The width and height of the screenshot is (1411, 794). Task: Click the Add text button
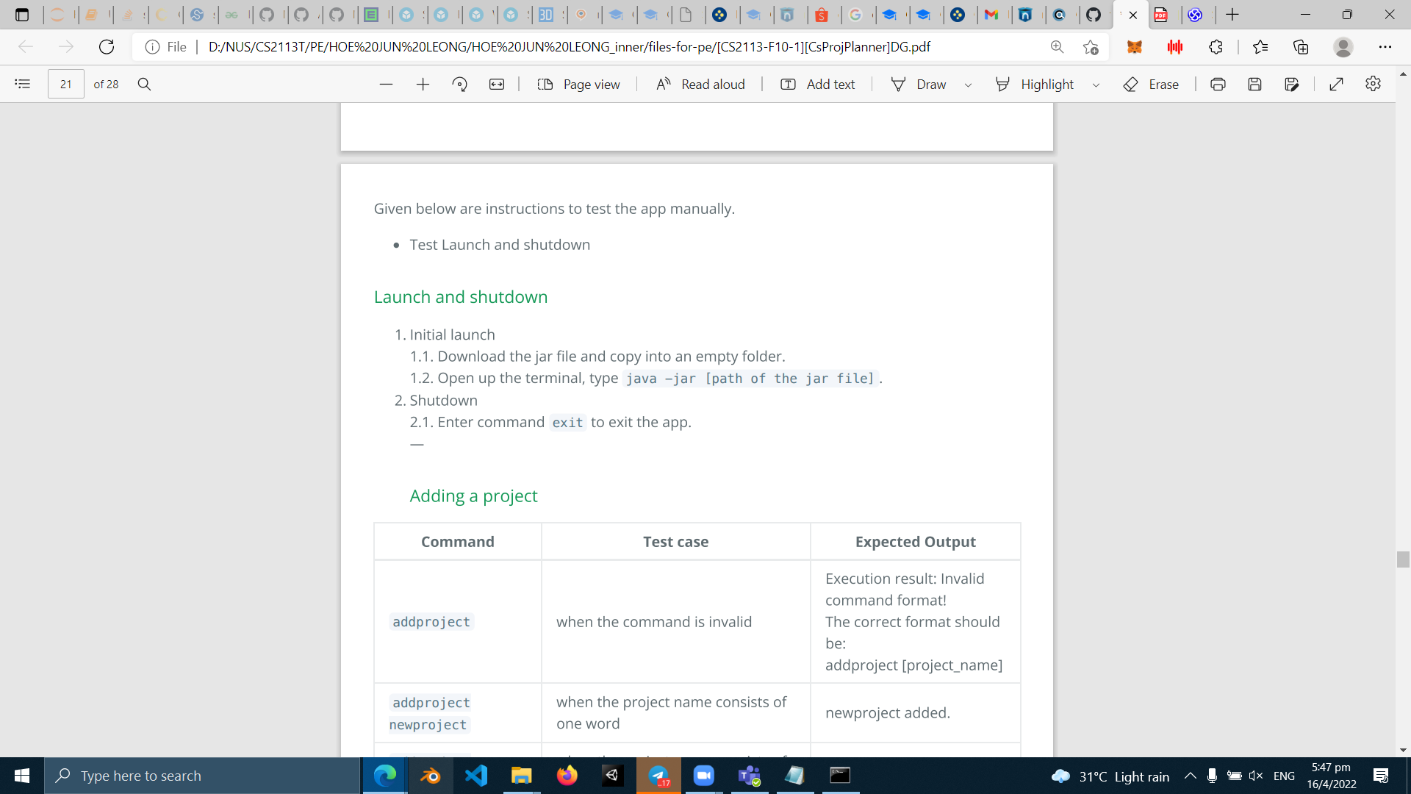point(817,85)
